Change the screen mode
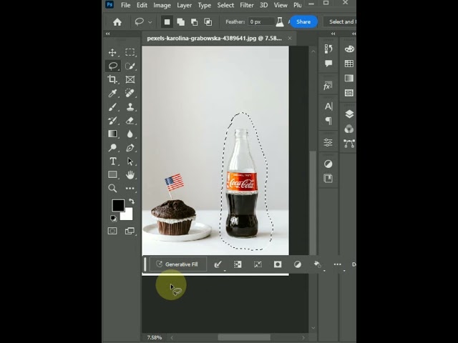 pos(130,231)
